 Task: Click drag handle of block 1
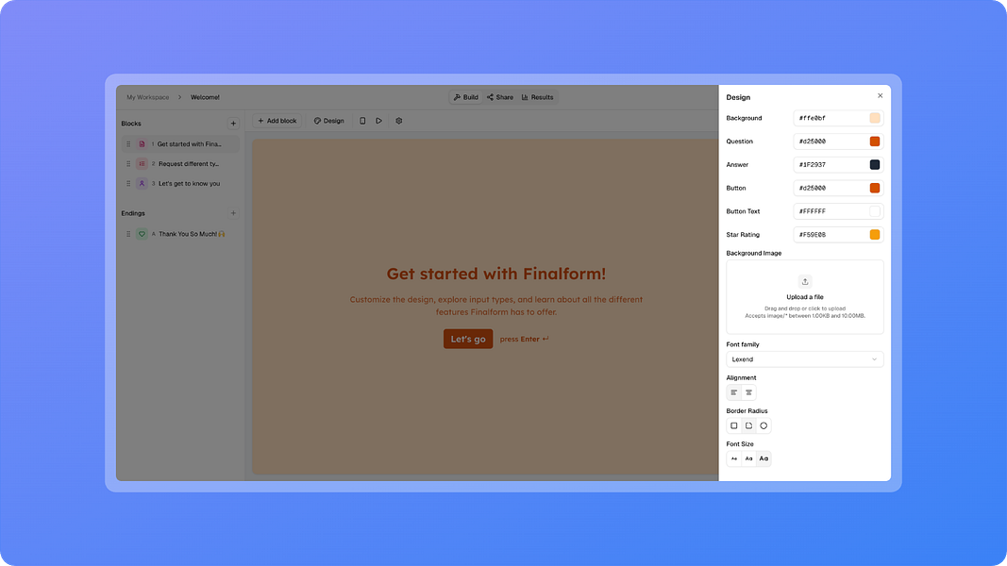click(128, 144)
